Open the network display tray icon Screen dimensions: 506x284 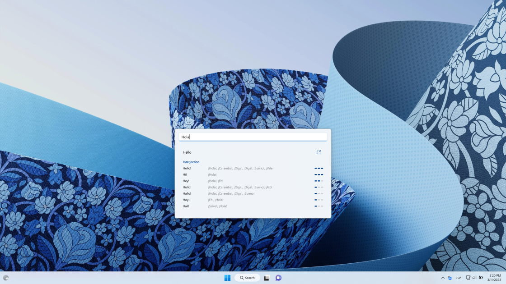click(x=468, y=278)
